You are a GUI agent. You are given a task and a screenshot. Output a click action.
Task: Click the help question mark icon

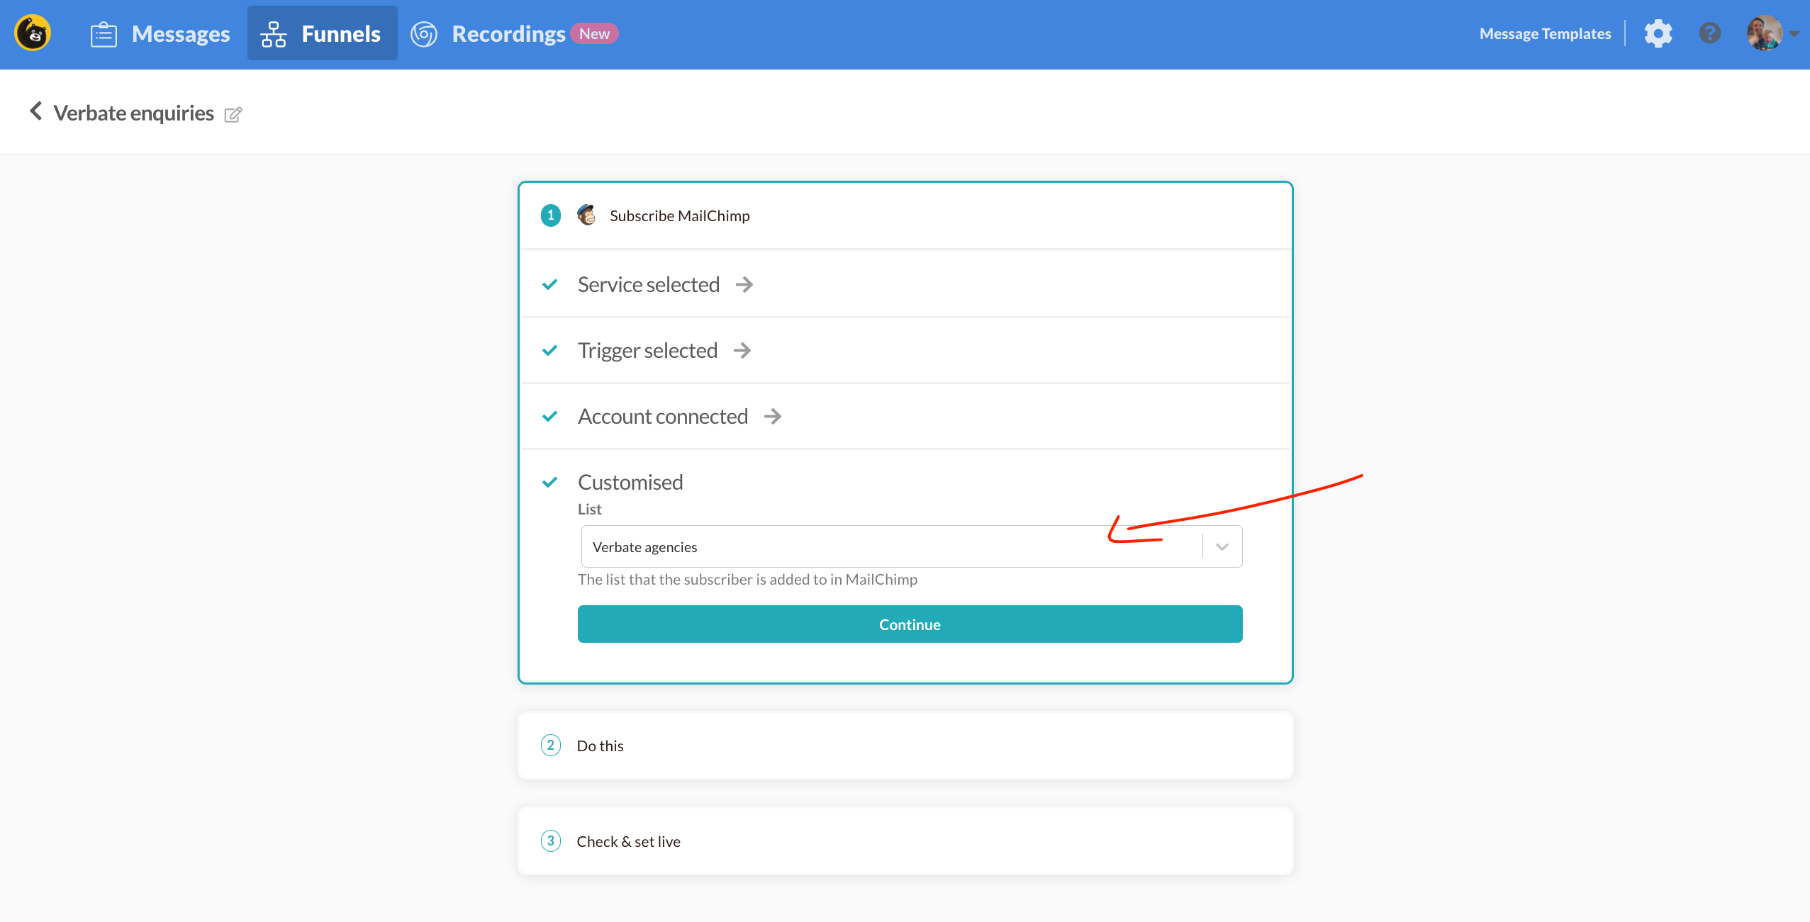pyautogui.click(x=1709, y=33)
